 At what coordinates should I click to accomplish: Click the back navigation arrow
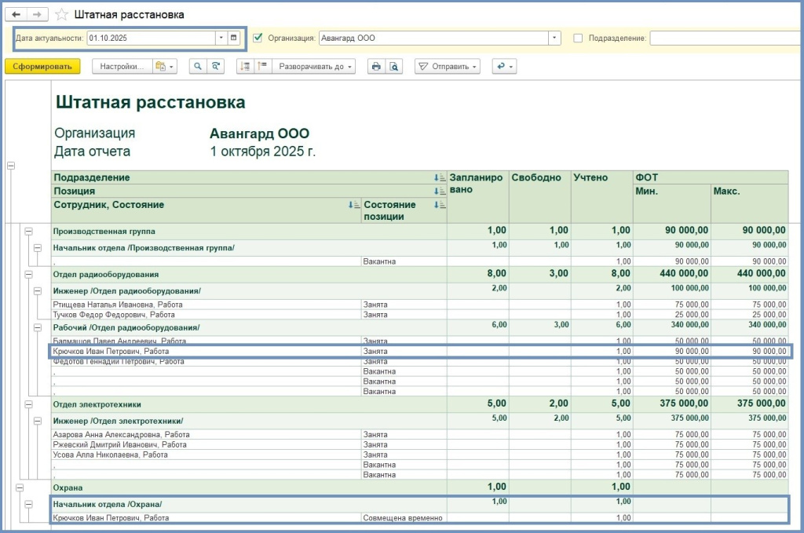pos(16,15)
